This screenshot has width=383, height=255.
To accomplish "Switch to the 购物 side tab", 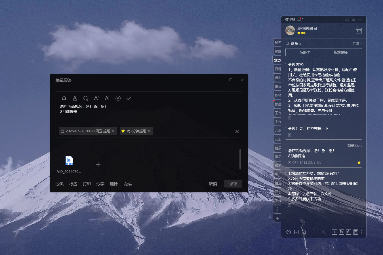I will (277, 95).
